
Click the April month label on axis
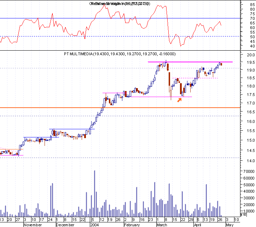click(x=198, y=225)
